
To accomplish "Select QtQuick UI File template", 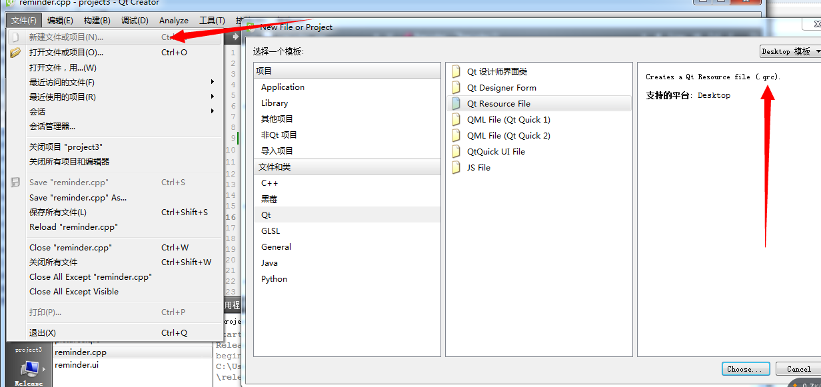I will point(538,151).
